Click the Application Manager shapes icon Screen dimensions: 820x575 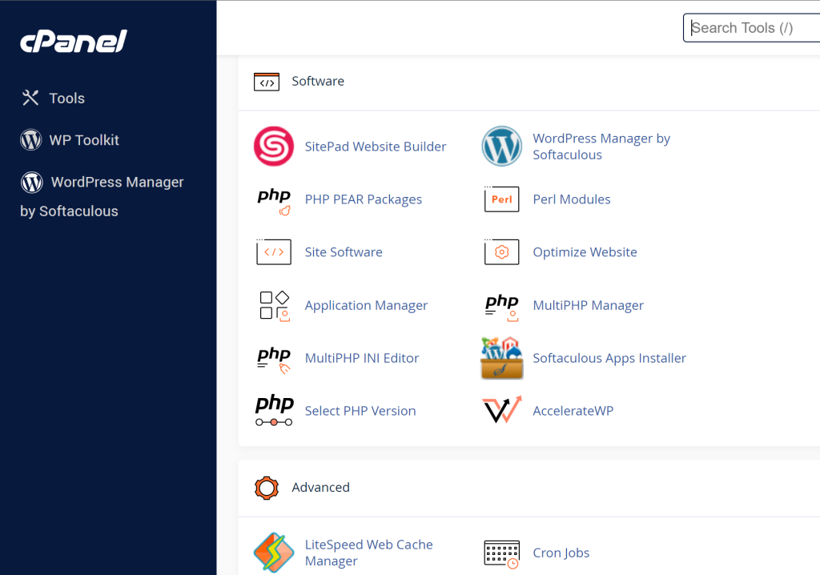[x=275, y=306]
